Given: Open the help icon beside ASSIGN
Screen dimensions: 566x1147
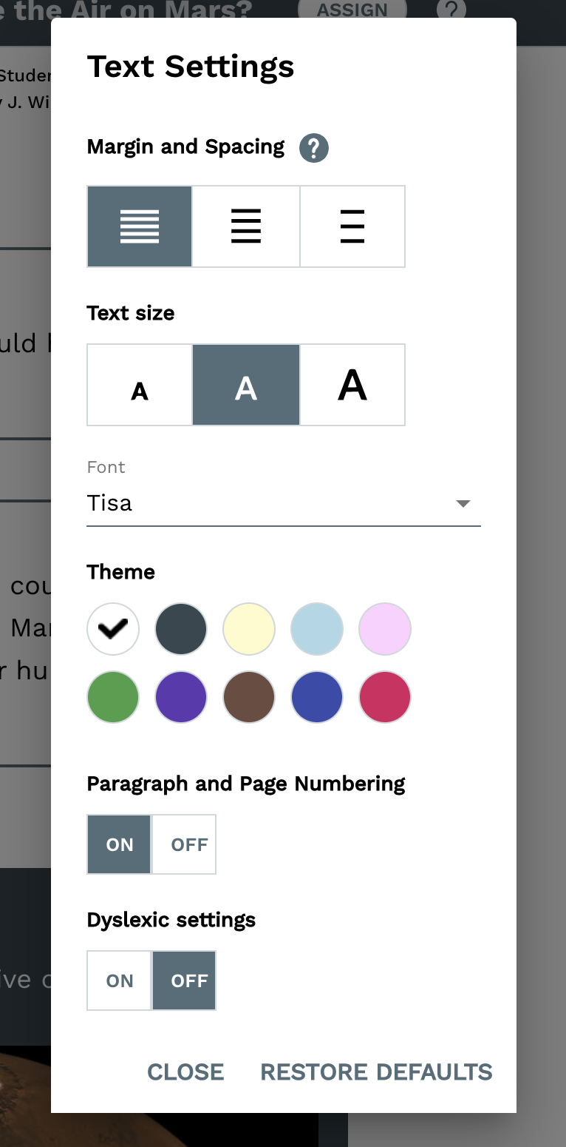Looking at the screenshot, I should (x=451, y=10).
